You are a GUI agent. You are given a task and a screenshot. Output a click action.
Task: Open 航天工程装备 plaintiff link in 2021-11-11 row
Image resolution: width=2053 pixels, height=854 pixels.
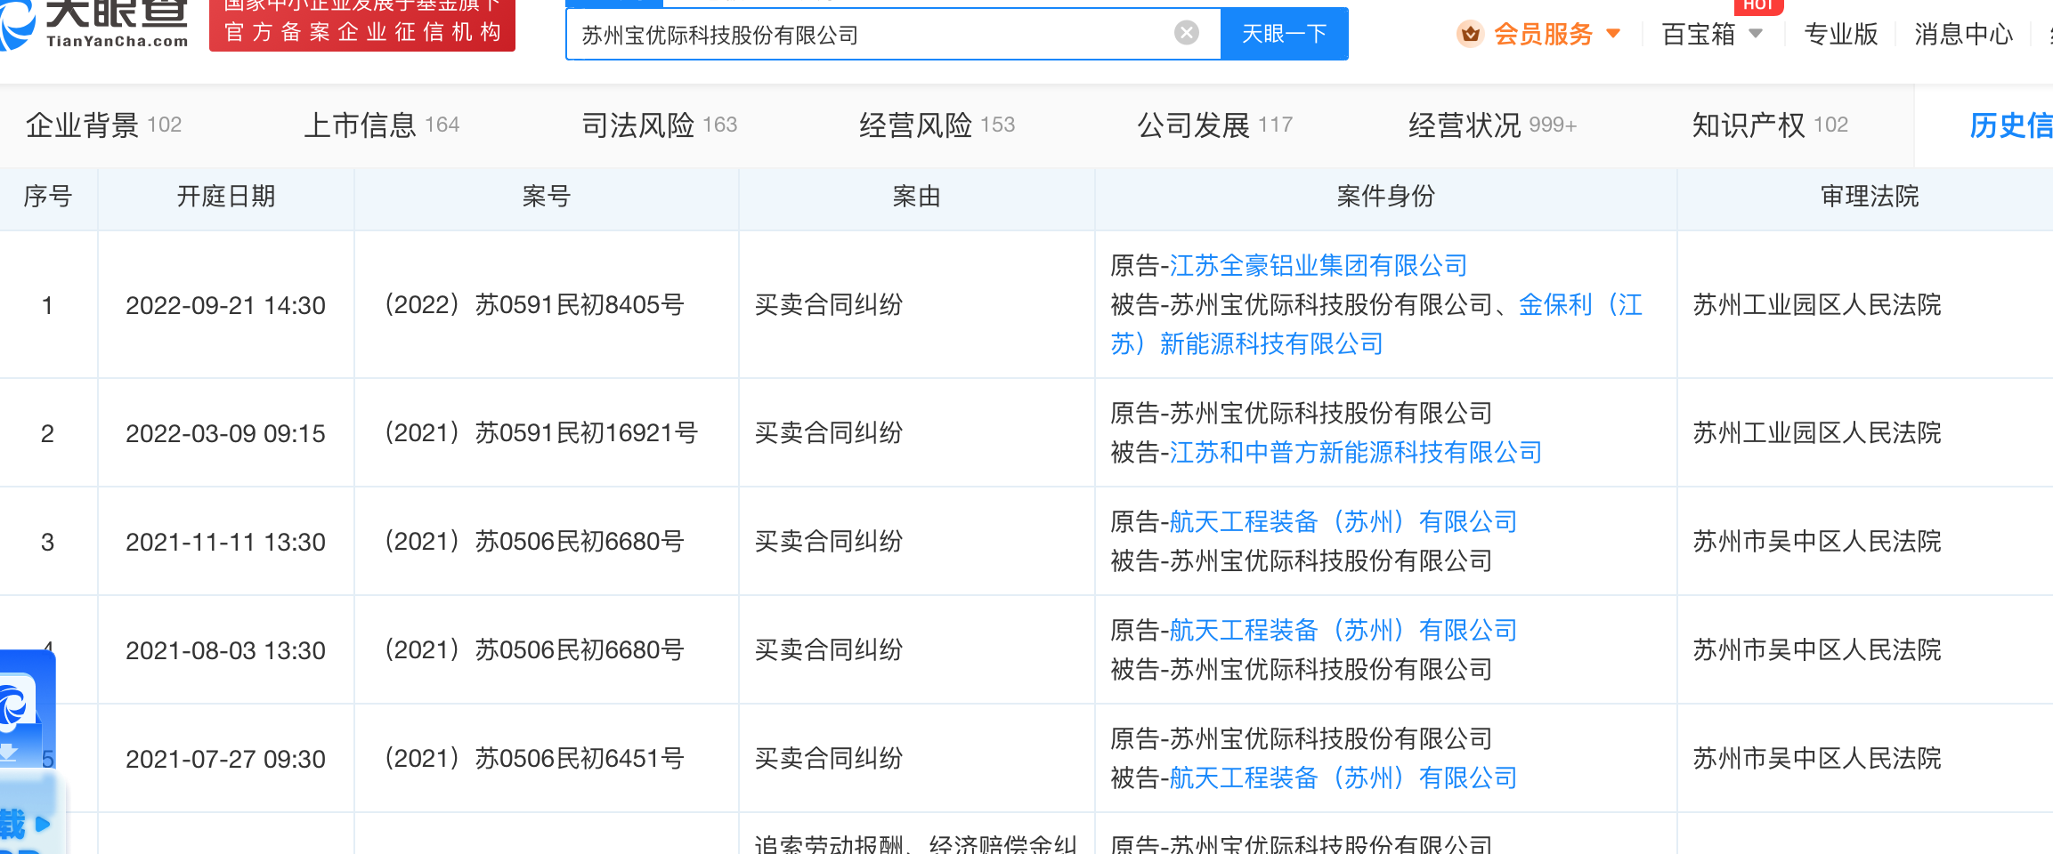tap(1343, 521)
